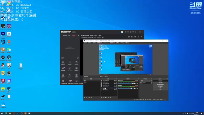The height and width of the screenshot is (115, 204).
Task: Switch to the active red tab in Douyu companion
Action: pos(73,36)
